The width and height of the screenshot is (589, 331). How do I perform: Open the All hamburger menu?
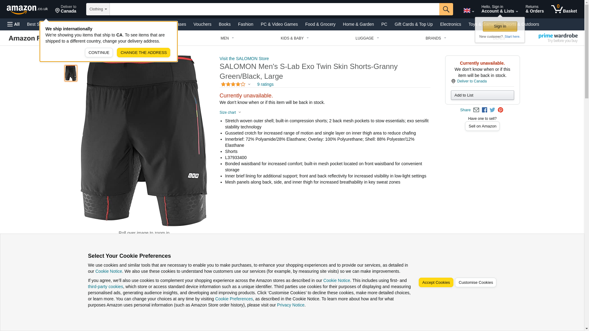pyautogui.click(x=13, y=24)
